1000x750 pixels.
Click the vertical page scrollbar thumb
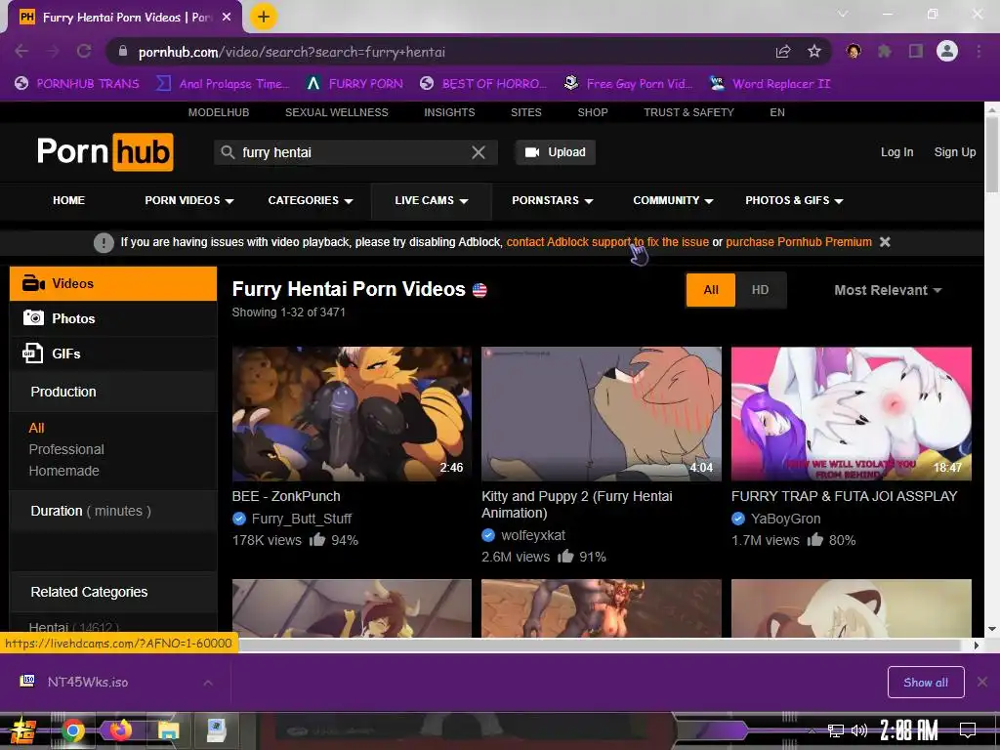tap(992, 154)
